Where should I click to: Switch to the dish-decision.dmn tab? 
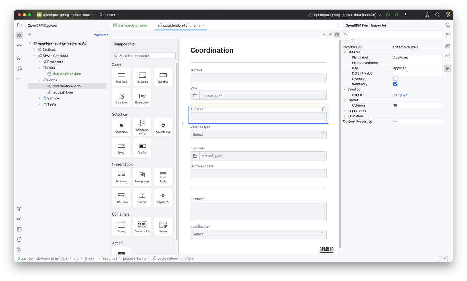132,25
